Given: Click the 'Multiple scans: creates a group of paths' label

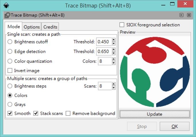Looking at the screenshot, I should [x=47, y=79].
